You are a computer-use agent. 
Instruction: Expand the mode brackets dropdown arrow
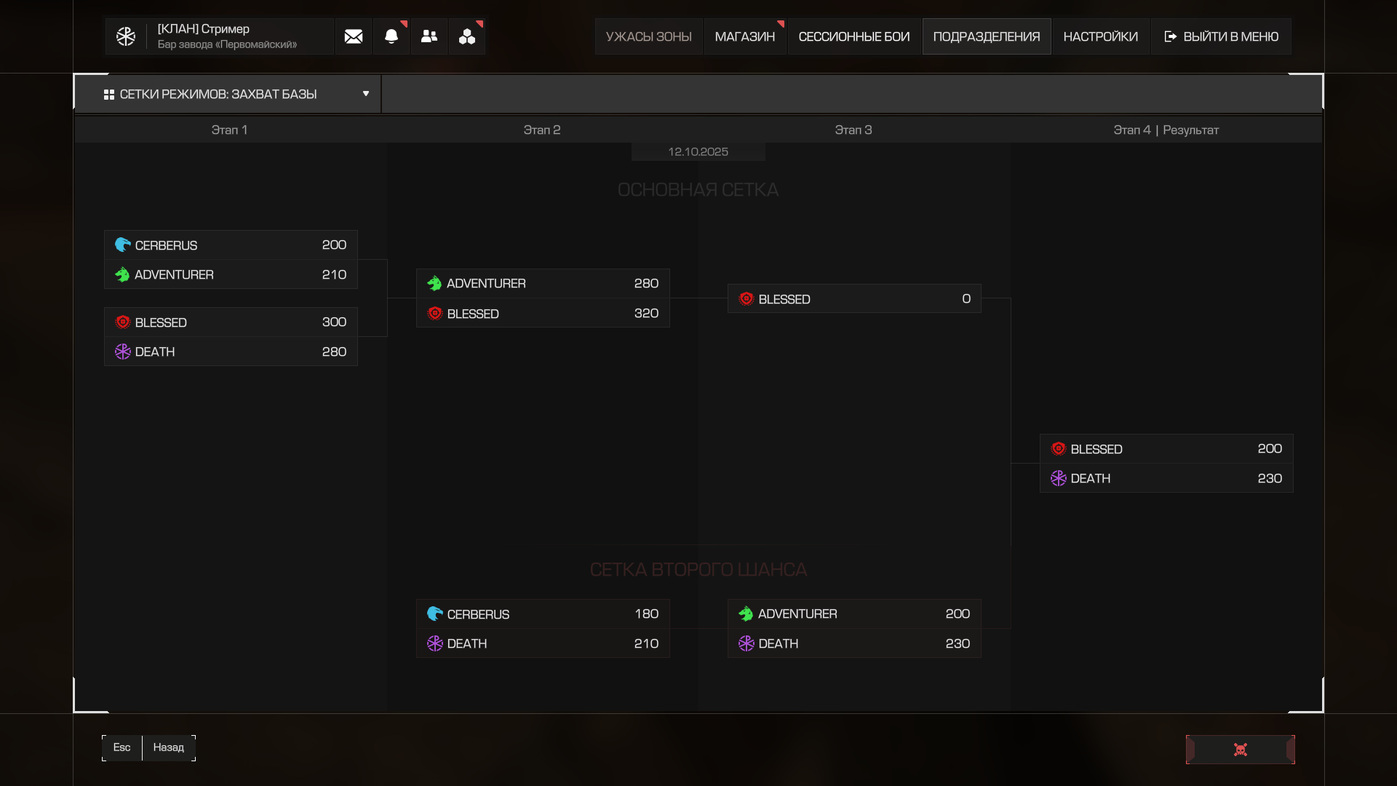pos(366,94)
